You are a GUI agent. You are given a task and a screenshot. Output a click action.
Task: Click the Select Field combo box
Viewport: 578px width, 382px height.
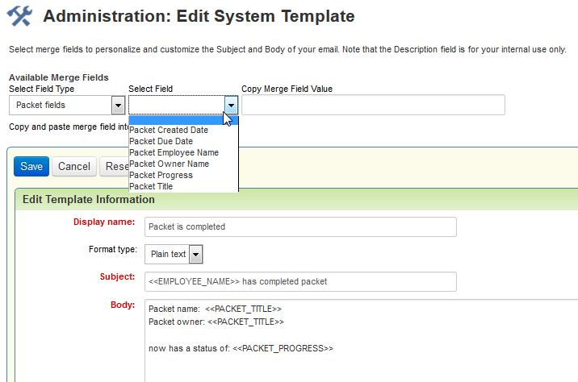(176, 105)
